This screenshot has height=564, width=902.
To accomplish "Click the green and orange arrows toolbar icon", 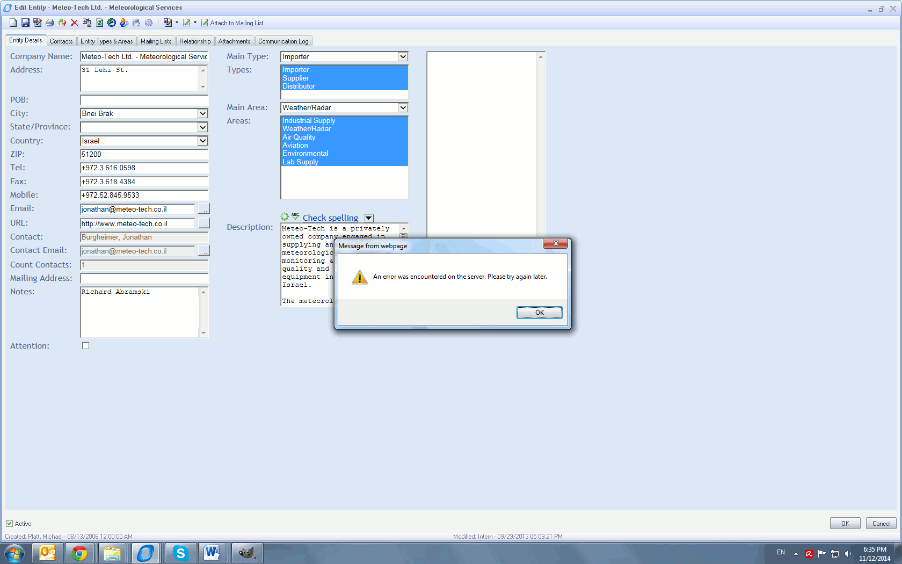I will pyautogui.click(x=62, y=23).
